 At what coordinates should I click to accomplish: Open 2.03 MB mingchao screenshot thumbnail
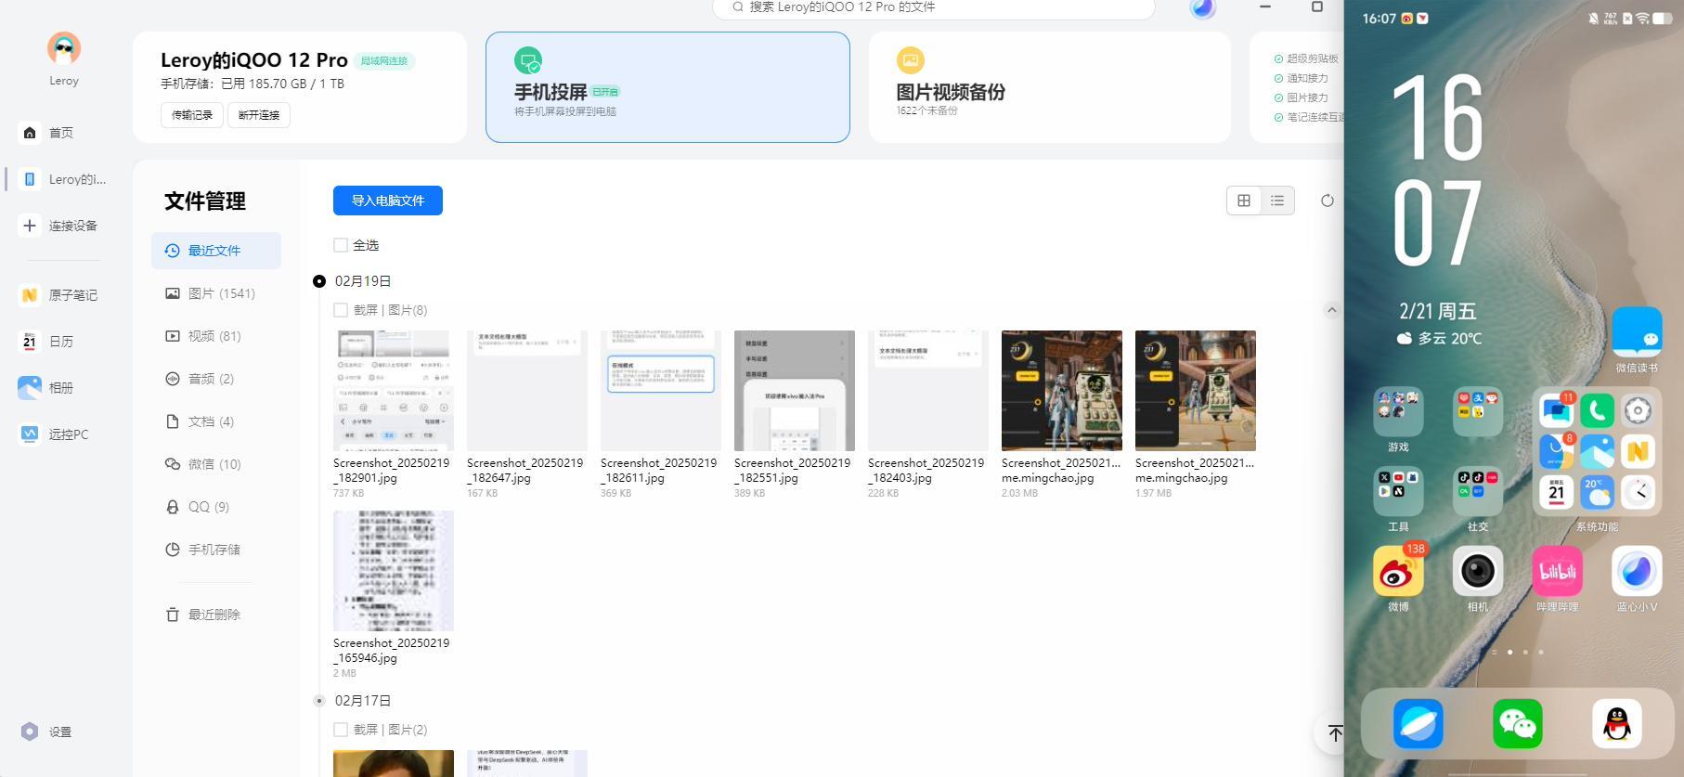1062,391
